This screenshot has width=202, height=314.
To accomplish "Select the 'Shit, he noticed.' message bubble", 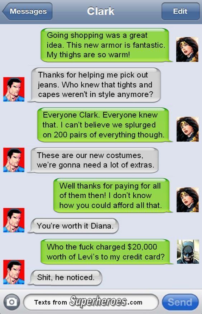I will pyautogui.click(x=65, y=278).
